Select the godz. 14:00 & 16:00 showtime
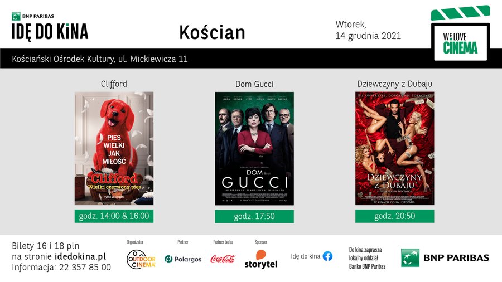The width and height of the screenshot is (502, 282). 114,216
